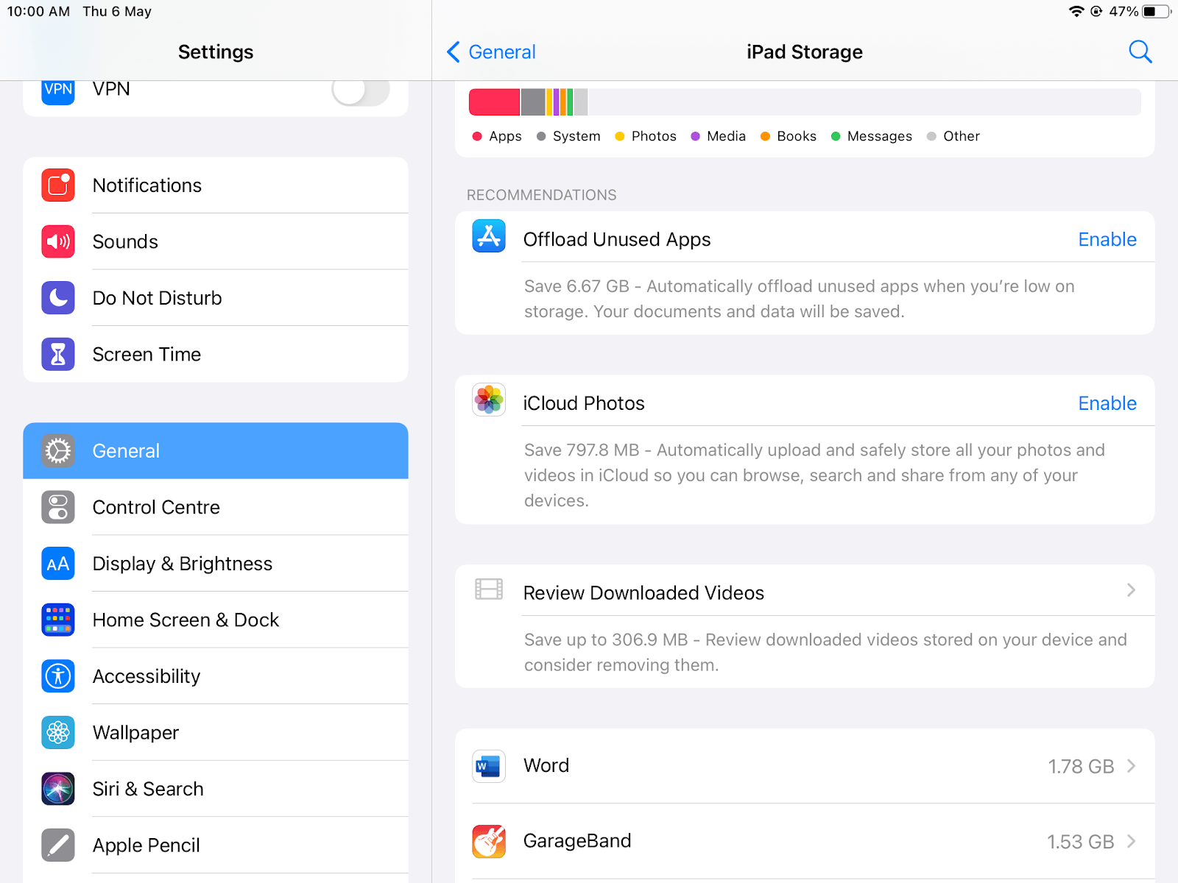Tap the Screen Time hourglass icon
This screenshot has width=1178, height=883.
[58, 354]
